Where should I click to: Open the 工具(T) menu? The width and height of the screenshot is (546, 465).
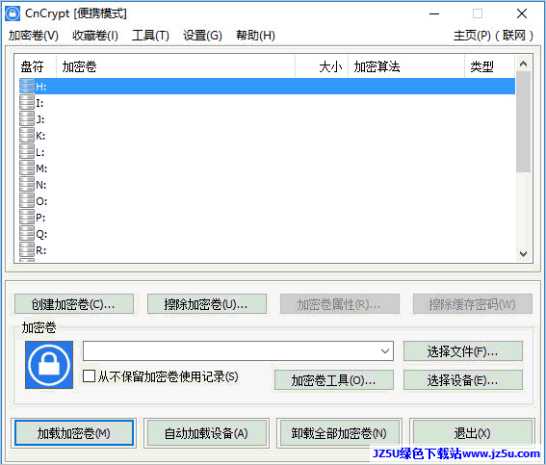coord(150,36)
